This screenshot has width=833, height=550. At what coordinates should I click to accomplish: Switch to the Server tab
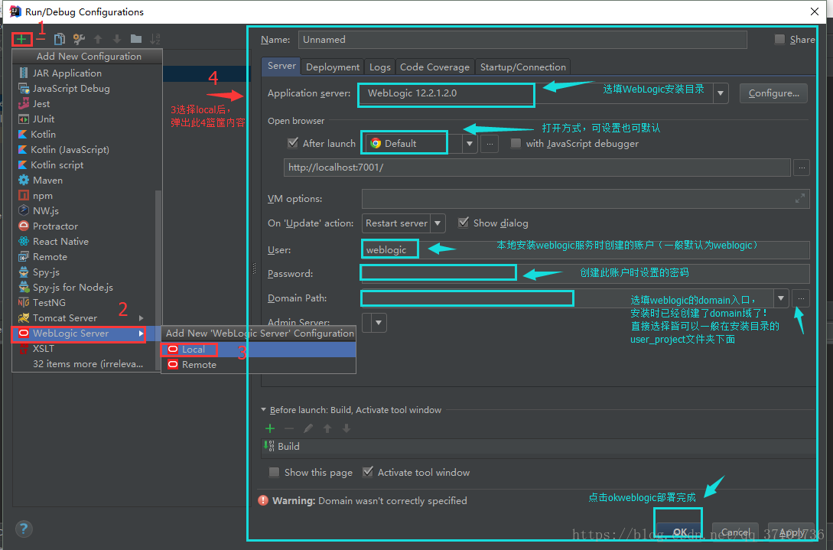(281, 67)
